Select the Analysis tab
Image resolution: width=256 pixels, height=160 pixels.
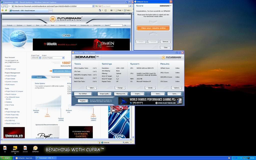click(39, 77)
